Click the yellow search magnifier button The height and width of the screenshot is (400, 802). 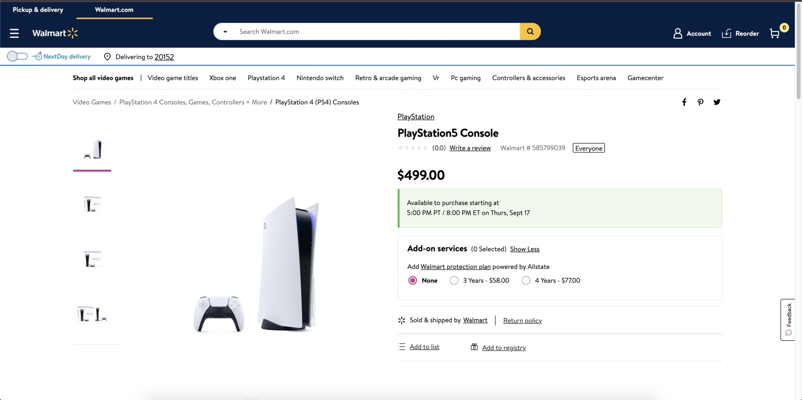pos(530,31)
